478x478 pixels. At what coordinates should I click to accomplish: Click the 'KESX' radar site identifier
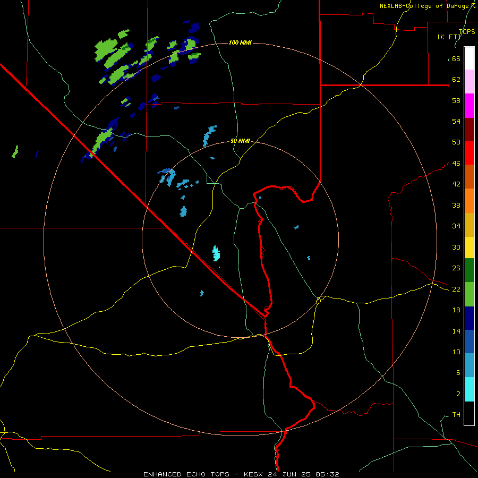pos(254,474)
